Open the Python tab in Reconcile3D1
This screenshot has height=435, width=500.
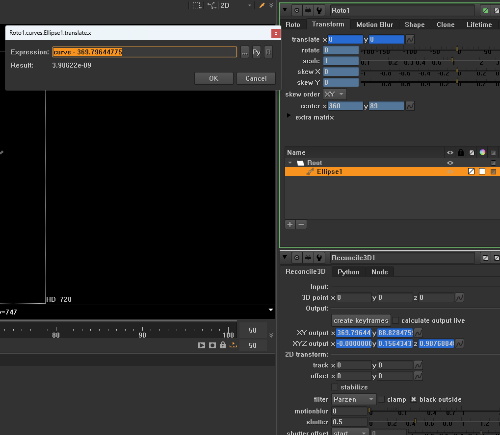click(348, 272)
